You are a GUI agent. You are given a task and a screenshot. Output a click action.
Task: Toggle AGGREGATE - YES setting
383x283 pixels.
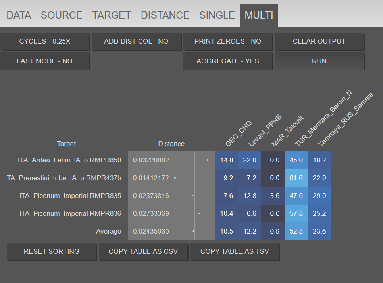[x=228, y=61]
